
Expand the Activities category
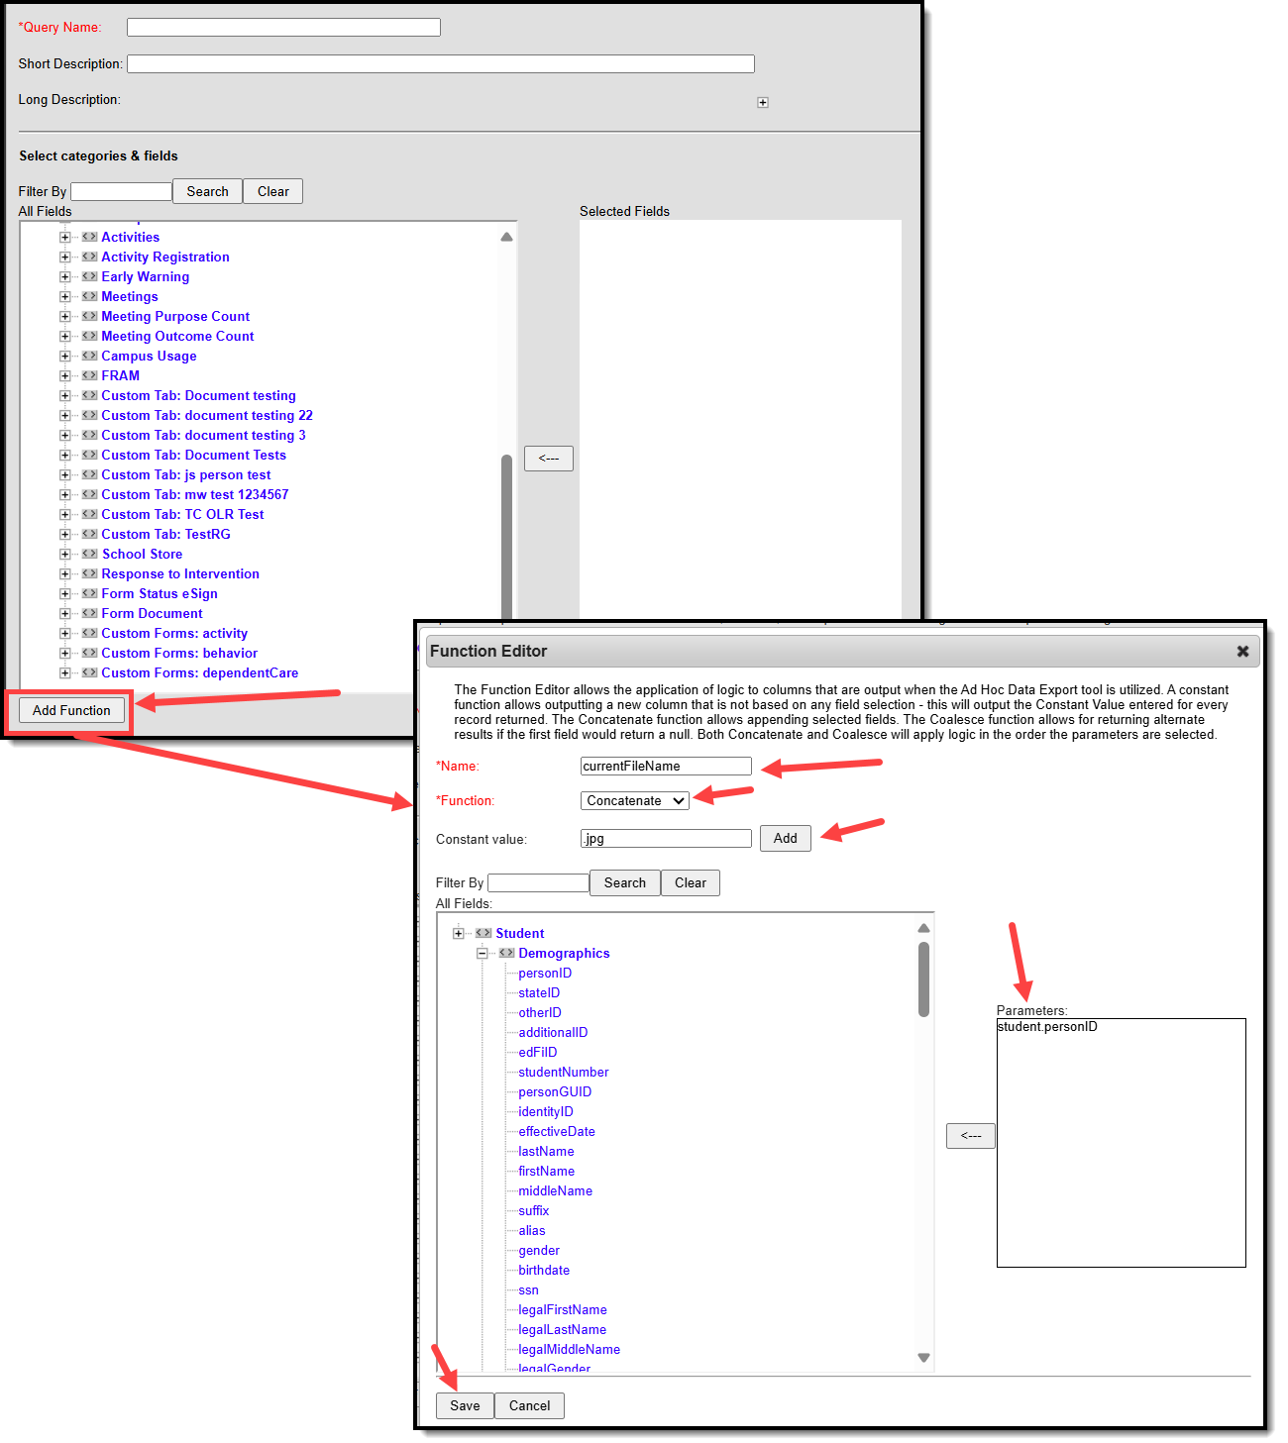[64, 237]
